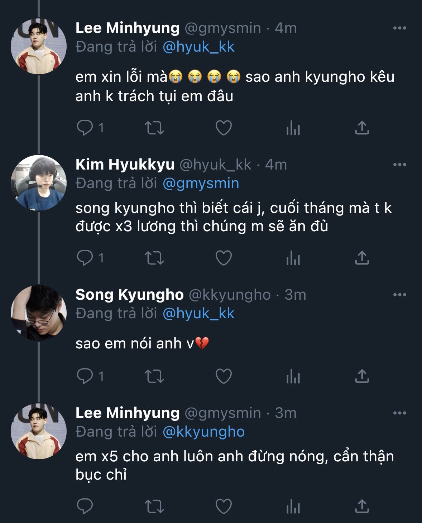This screenshot has width=422, height=523.
Task: View analytics for Kim Hyukkyu's tweet
Action: tap(293, 258)
